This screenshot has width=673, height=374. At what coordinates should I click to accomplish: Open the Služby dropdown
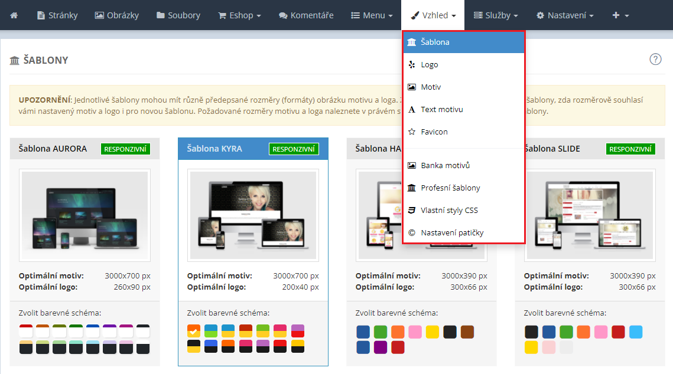[496, 15]
